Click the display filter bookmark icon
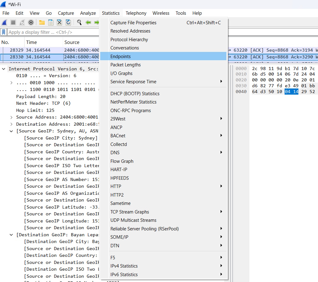This screenshot has width=318, height=282. (4, 32)
